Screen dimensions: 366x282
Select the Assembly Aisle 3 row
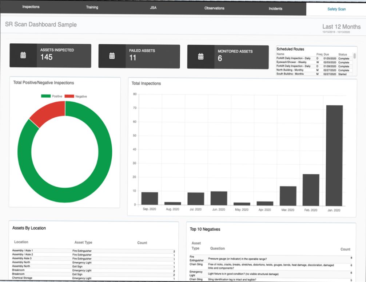[x=94, y=259]
